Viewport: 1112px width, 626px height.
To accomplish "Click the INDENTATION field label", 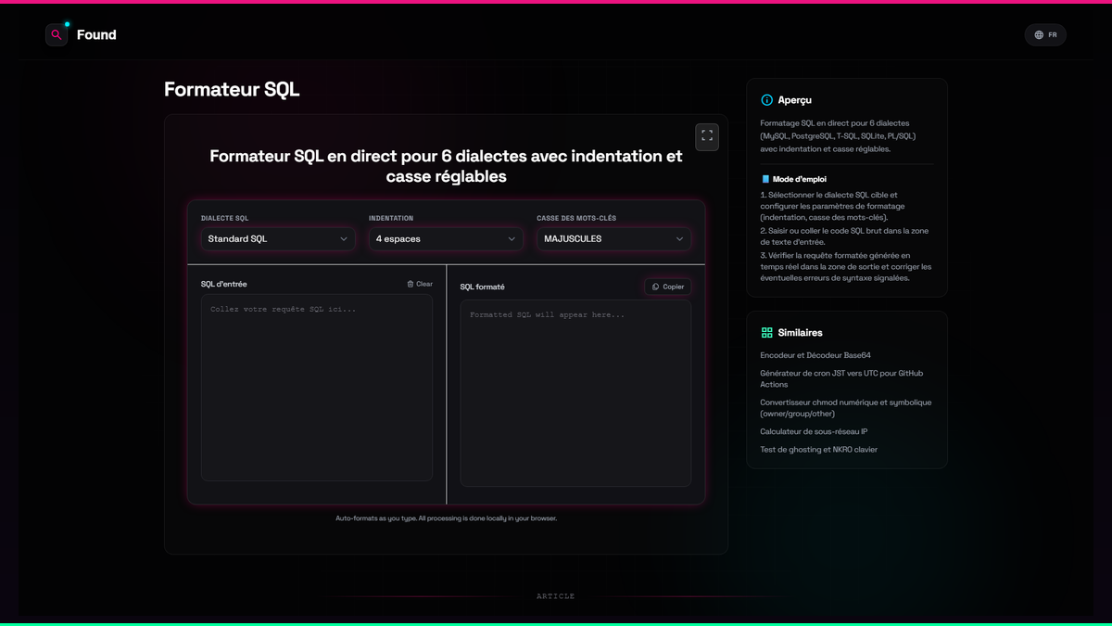I will click(391, 219).
